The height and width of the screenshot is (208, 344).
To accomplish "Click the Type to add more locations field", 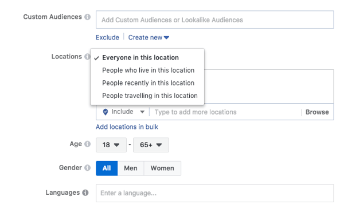I will [x=225, y=112].
